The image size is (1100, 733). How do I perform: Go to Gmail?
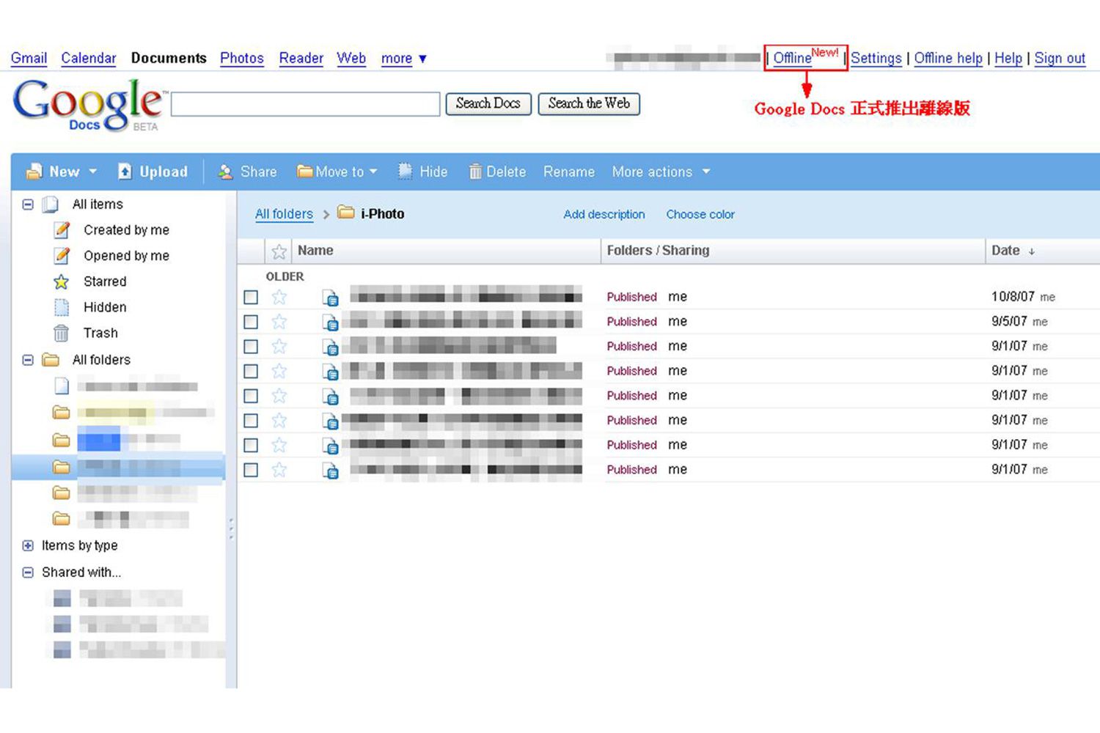[29, 59]
